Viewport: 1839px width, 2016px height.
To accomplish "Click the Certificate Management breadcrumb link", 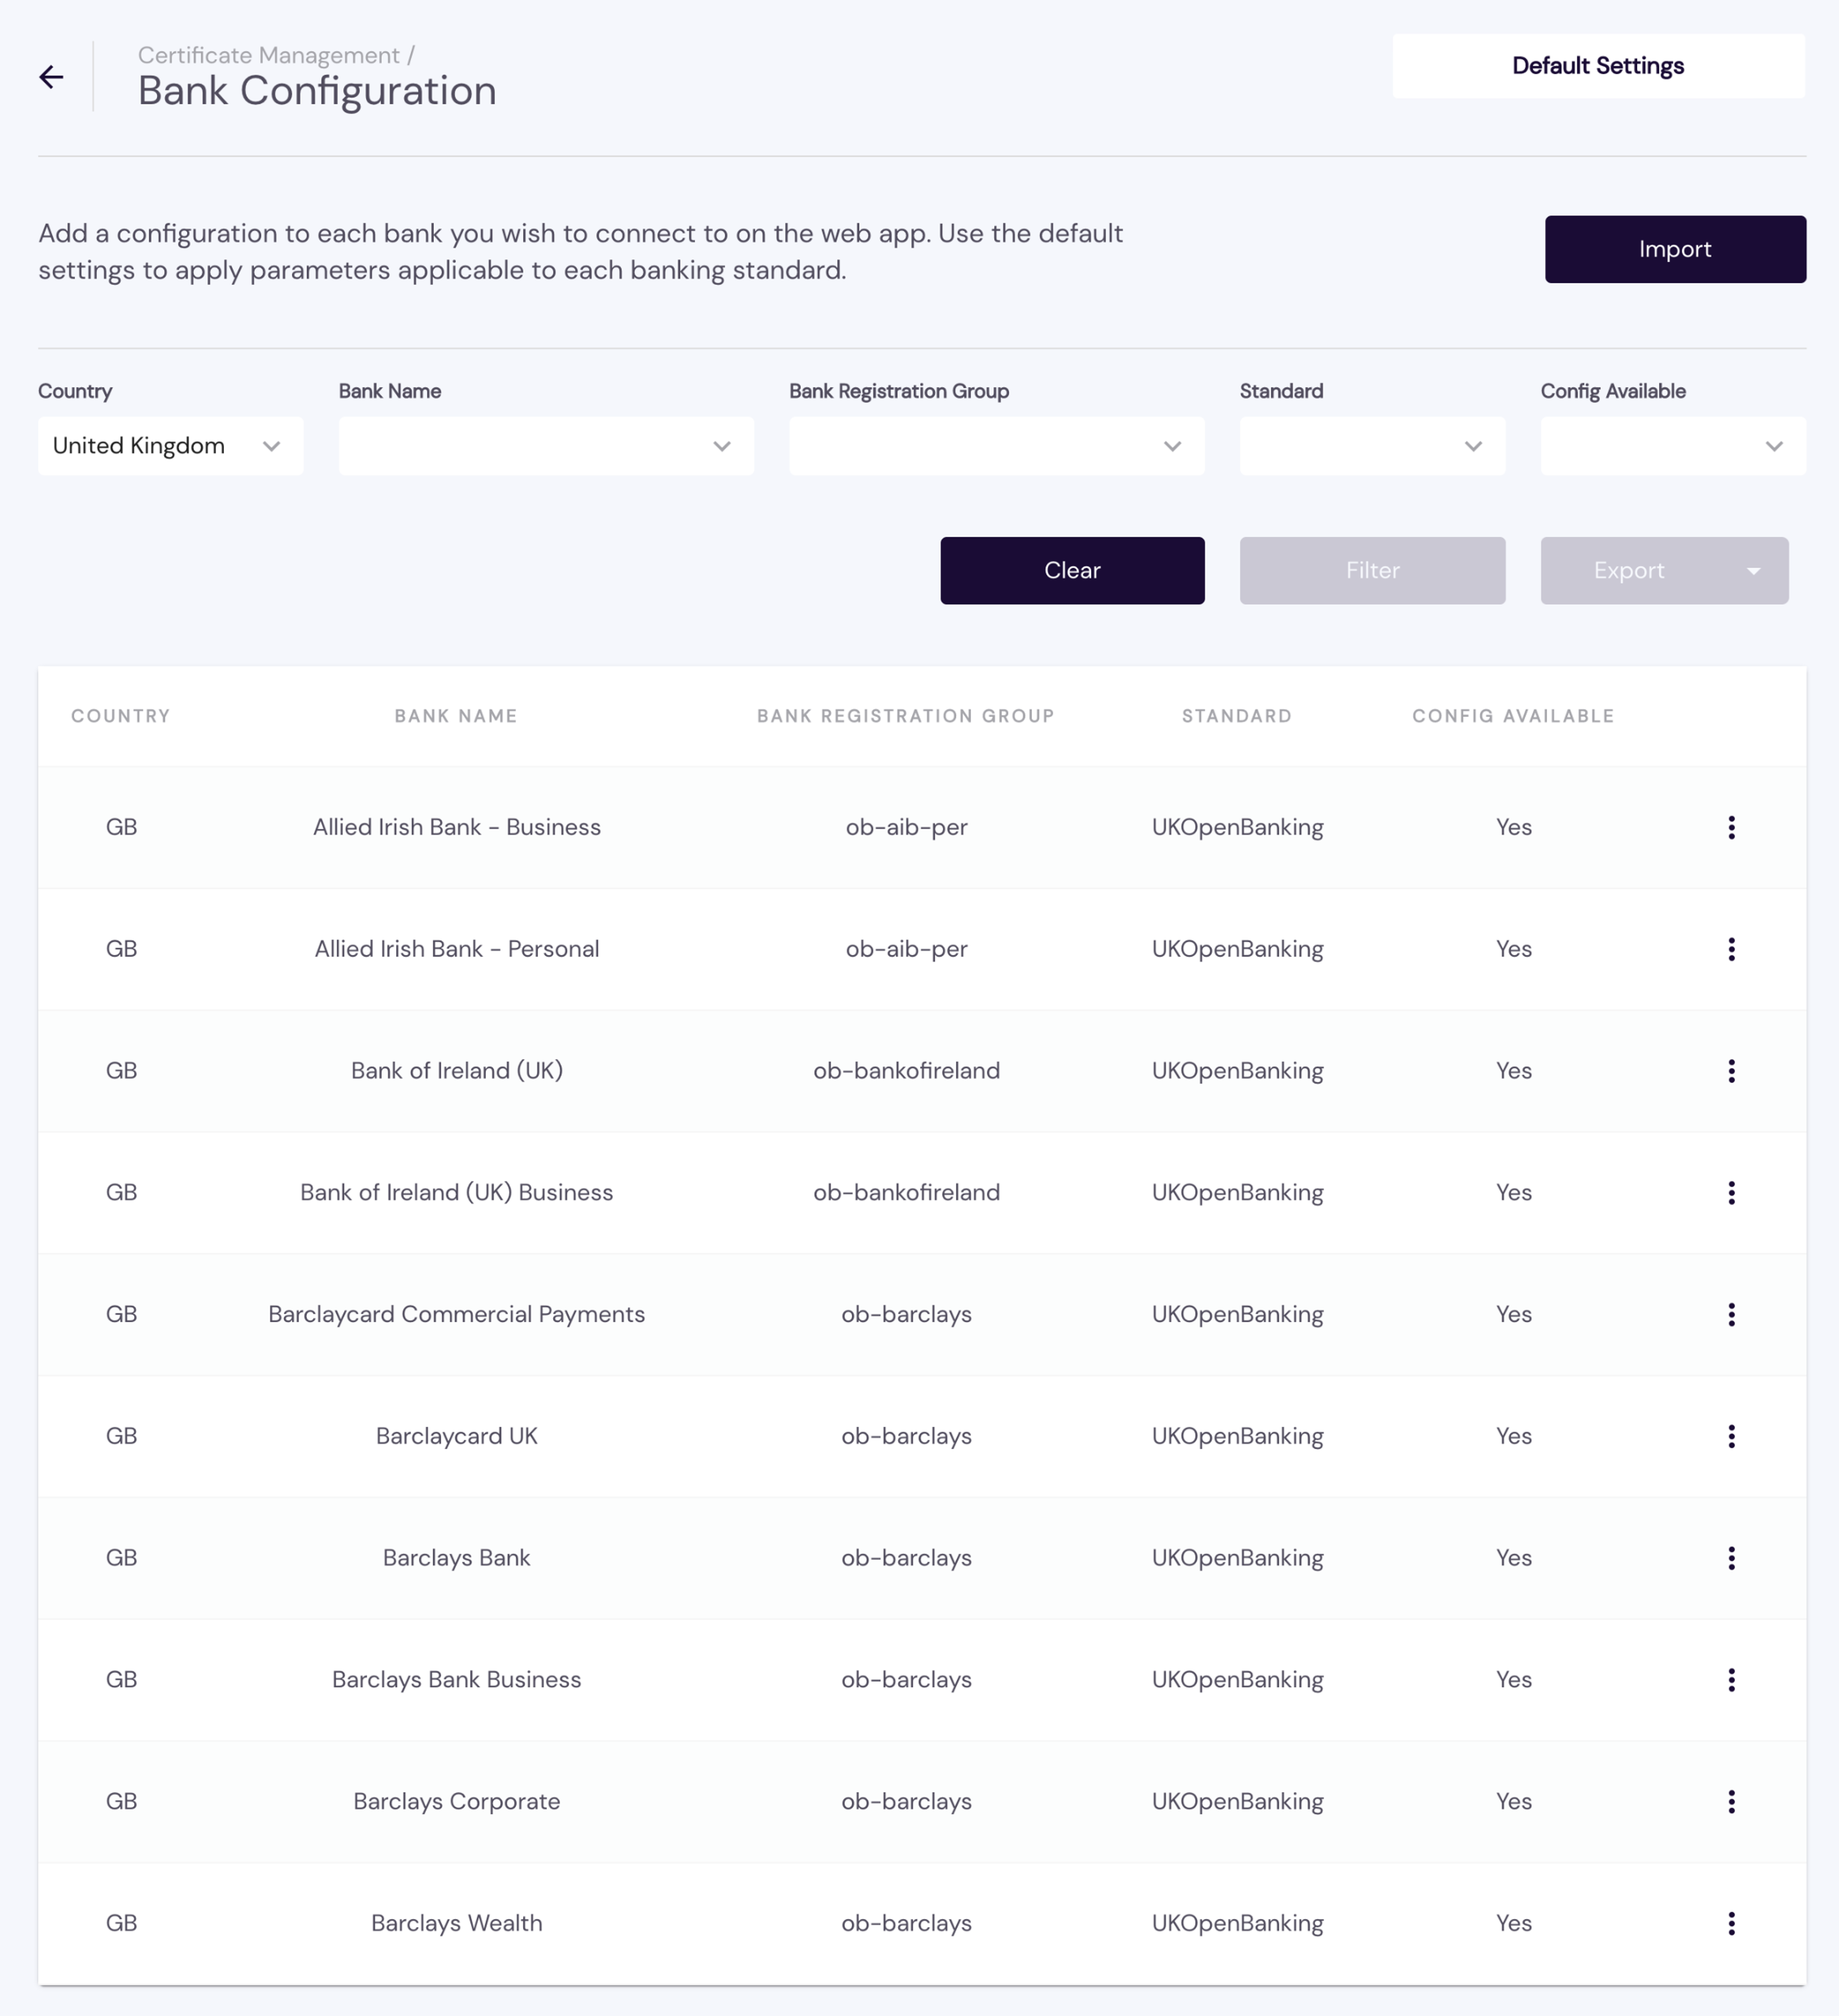I will pyautogui.click(x=268, y=55).
